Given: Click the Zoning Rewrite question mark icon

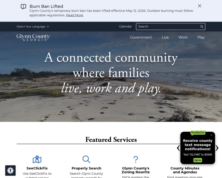Looking at the screenshot, I should [136, 159].
